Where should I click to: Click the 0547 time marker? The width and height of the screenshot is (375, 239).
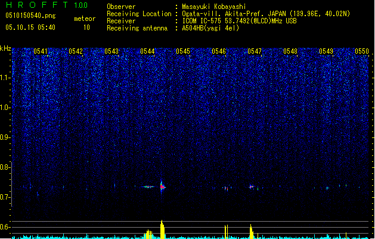255,51
